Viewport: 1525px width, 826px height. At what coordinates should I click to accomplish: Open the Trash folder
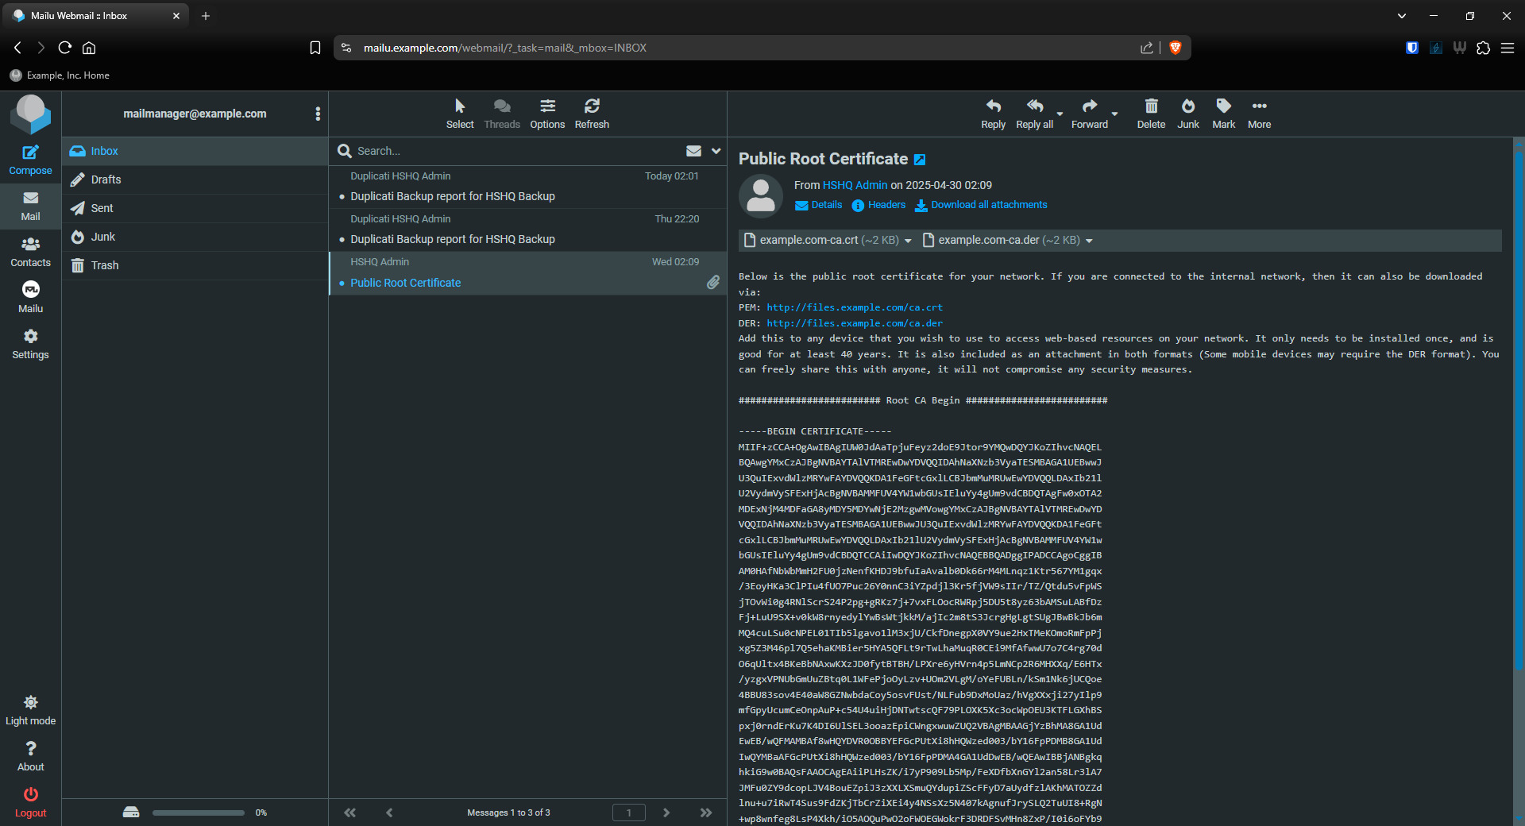click(104, 265)
